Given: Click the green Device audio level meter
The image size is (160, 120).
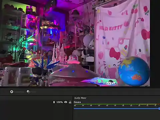Looking at the screenshot, I should pos(116,104).
